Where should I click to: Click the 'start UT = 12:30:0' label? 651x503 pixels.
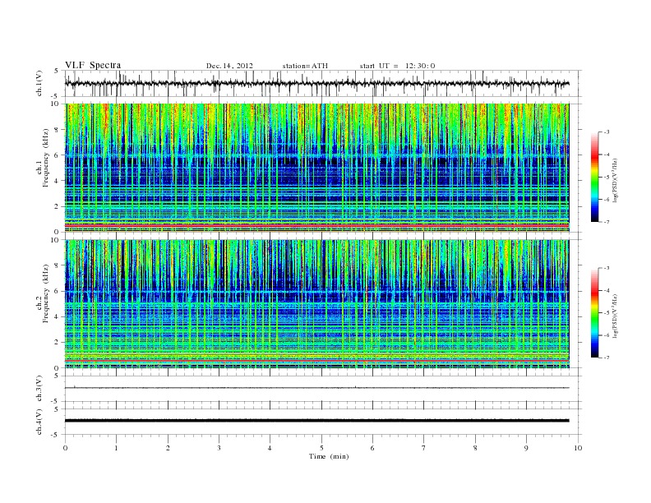[x=397, y=66]
